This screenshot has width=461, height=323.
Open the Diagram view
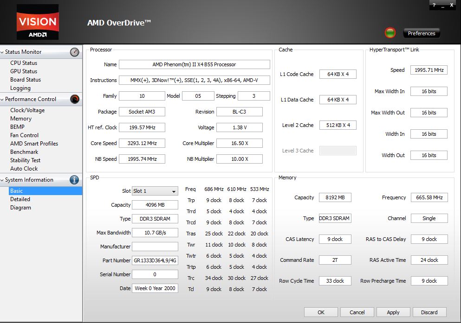20,208
